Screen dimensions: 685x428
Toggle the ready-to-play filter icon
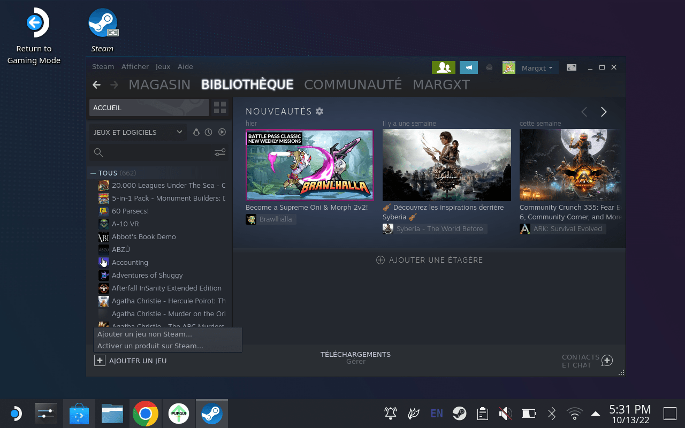[222, 132]
